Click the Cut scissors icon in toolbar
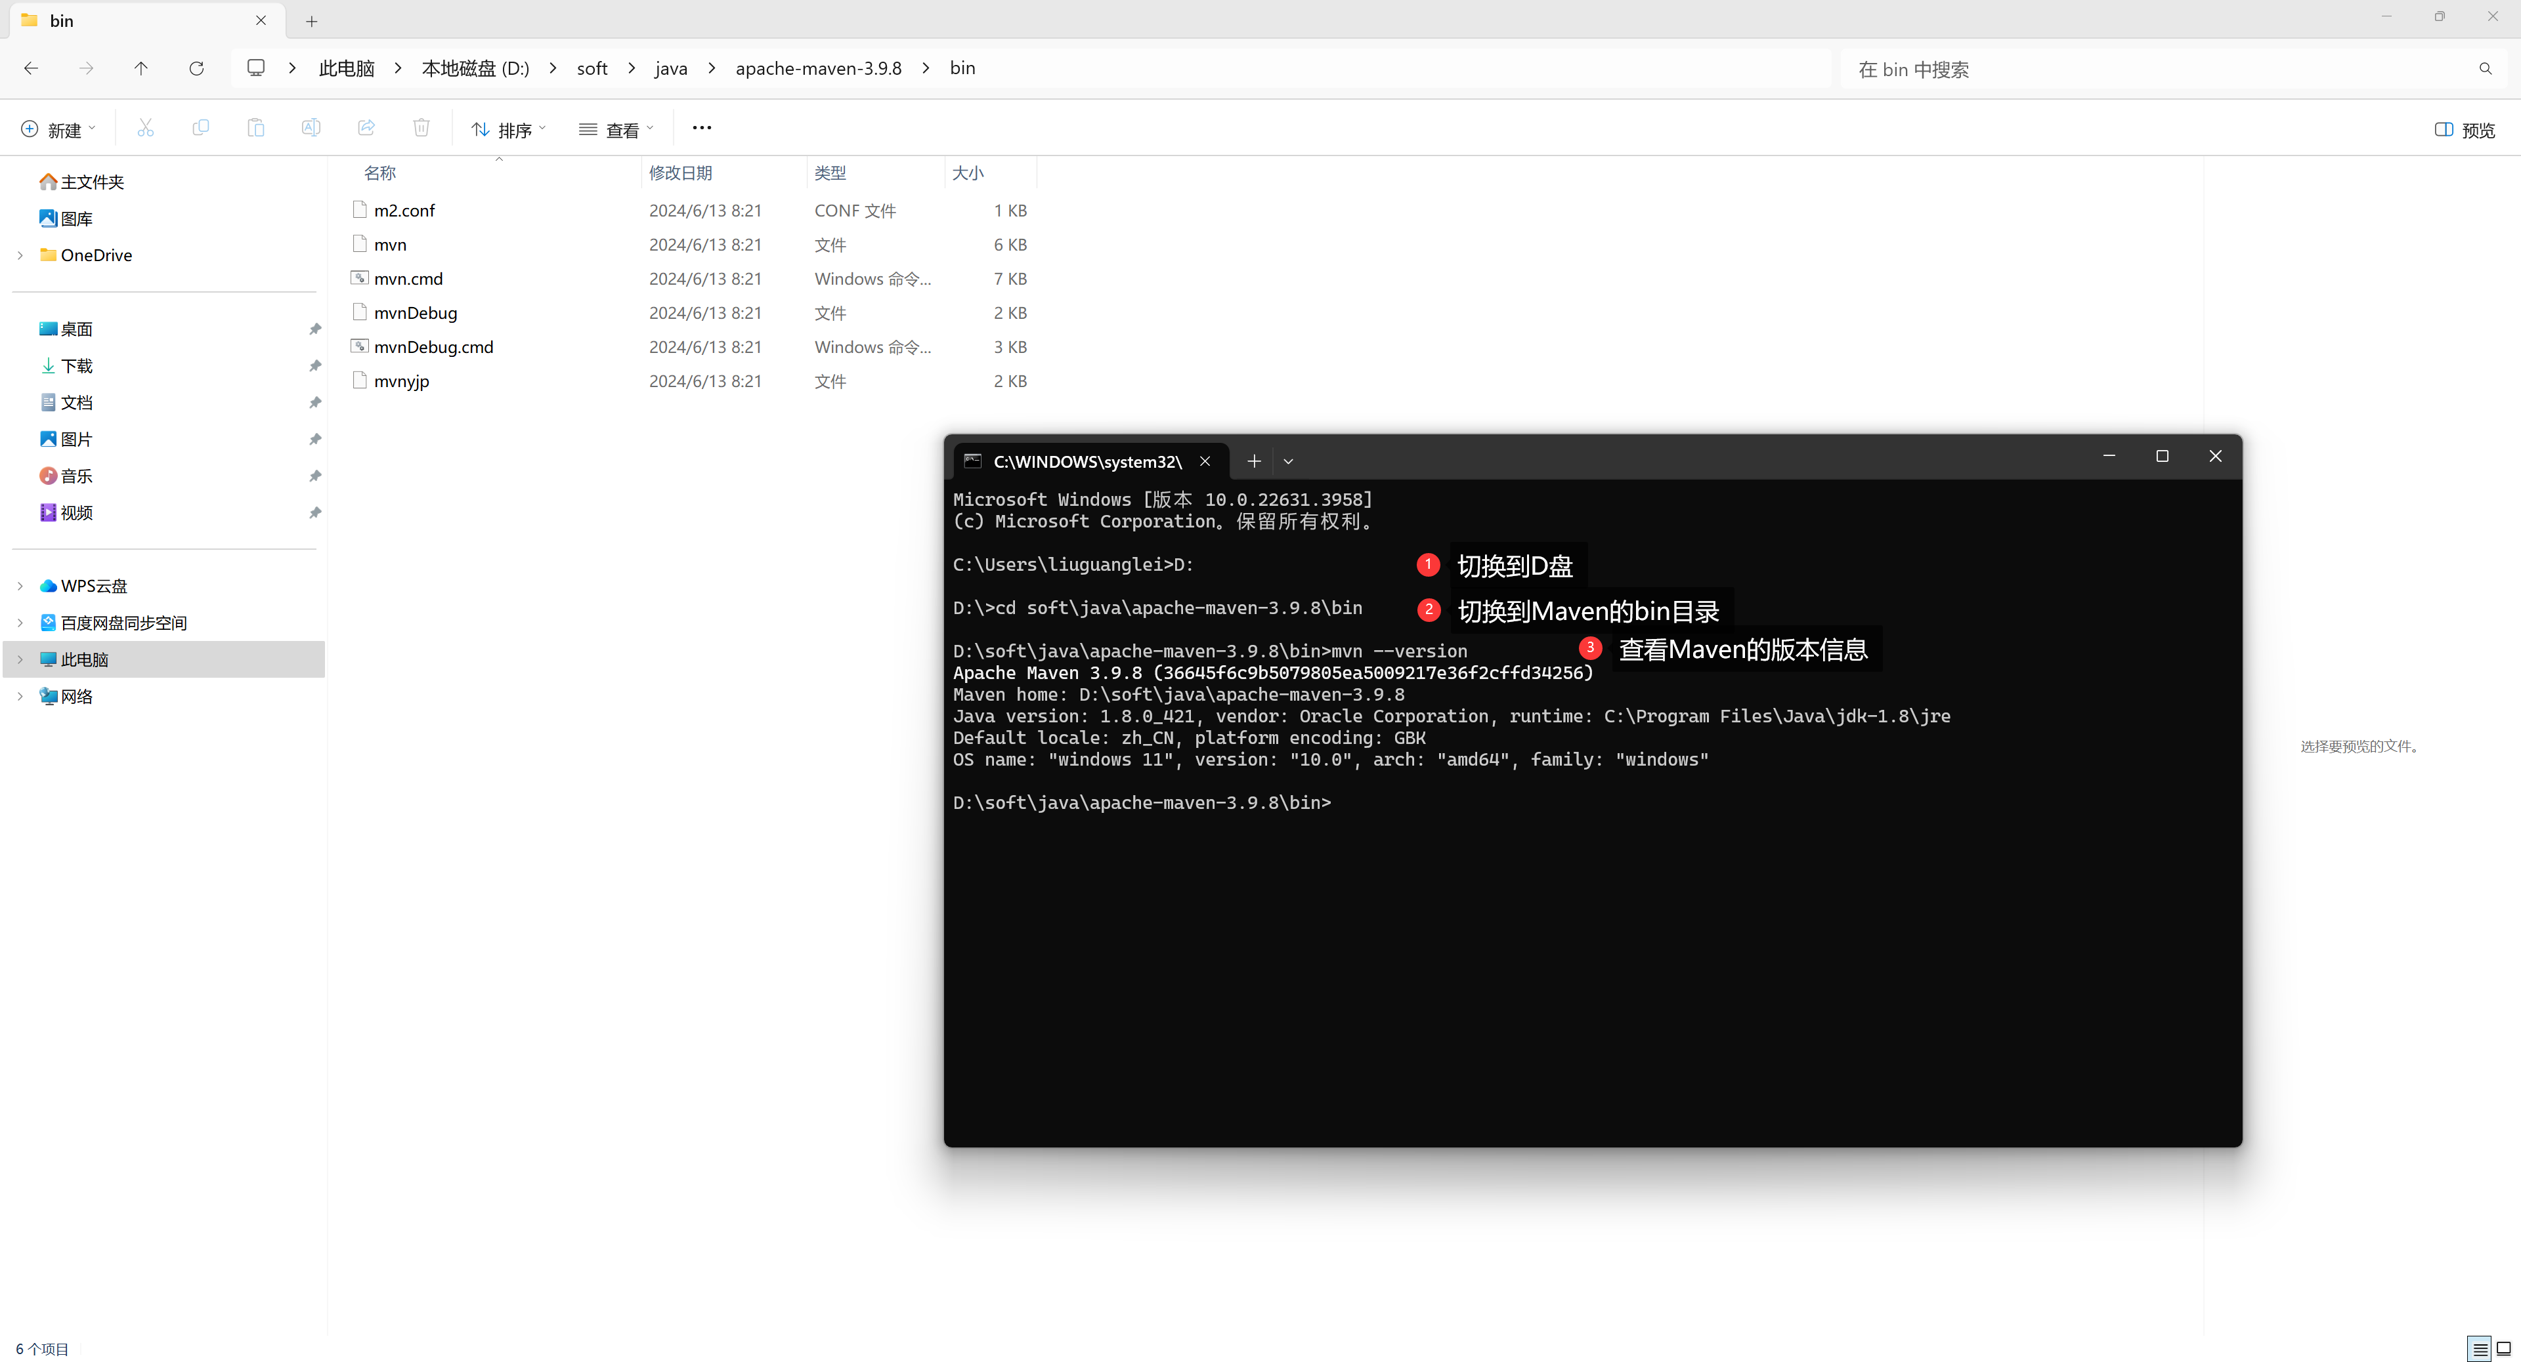This screenshot has height=1362, width=2521. 146,128
